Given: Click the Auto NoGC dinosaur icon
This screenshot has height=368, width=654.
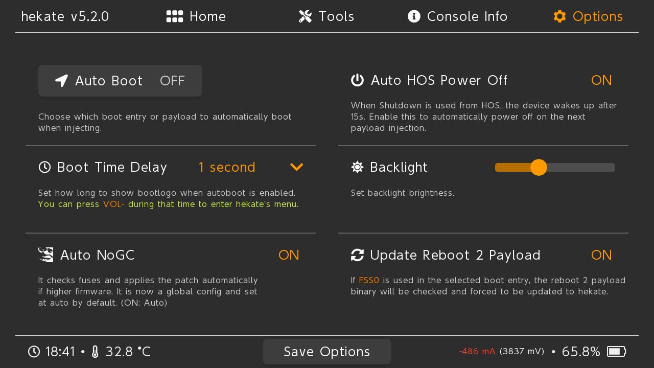Looking at the screenshot, I should tap(46, 255).
